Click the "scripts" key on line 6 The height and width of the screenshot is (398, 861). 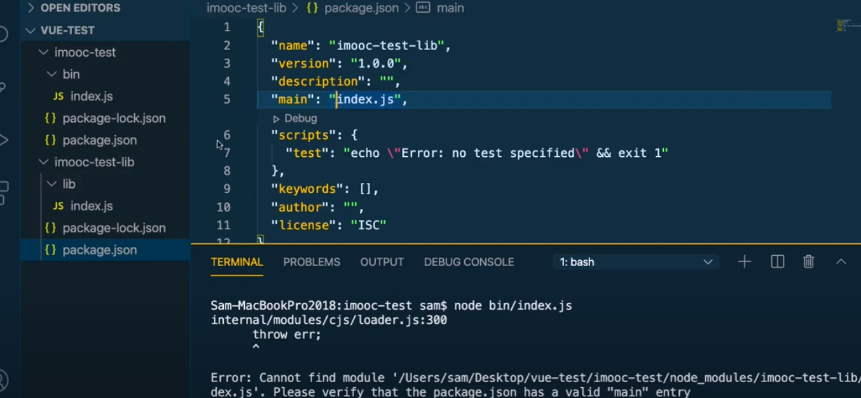(303, 135)
